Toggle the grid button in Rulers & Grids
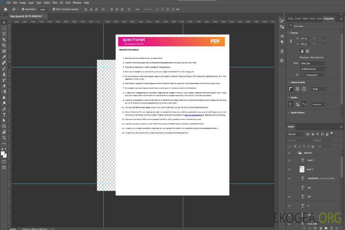Image resolution: width=345 pixels, height=230 pixels. click(297, 89)
